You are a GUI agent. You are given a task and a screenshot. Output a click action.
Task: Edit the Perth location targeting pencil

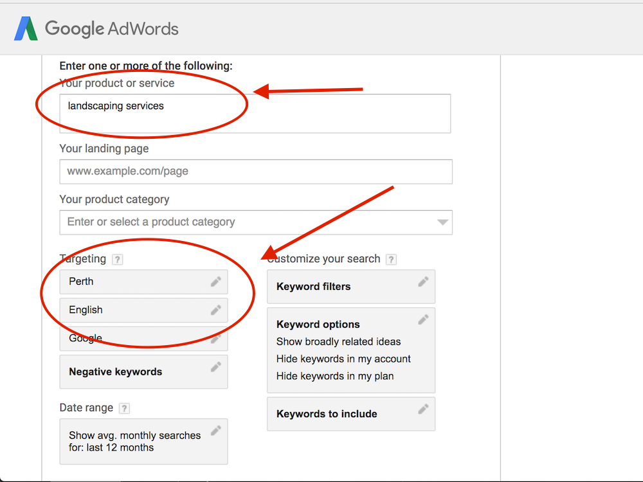(x=216, y=281)
